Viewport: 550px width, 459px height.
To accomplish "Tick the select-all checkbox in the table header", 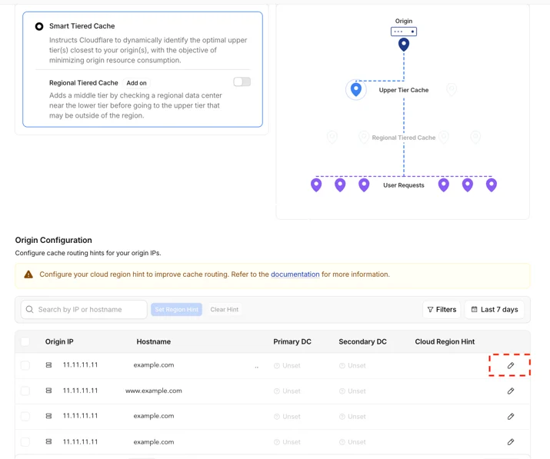I will [x=25, y=341].
